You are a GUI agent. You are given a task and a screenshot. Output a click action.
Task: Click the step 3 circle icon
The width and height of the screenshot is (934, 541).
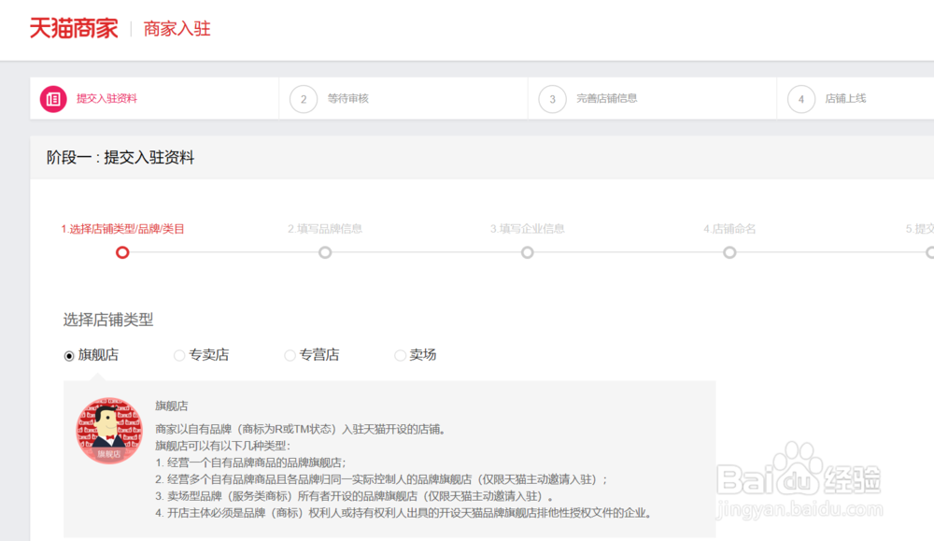(x=552, y=99)
